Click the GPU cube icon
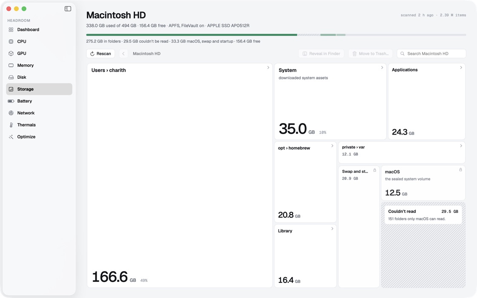 pos(11,53)
